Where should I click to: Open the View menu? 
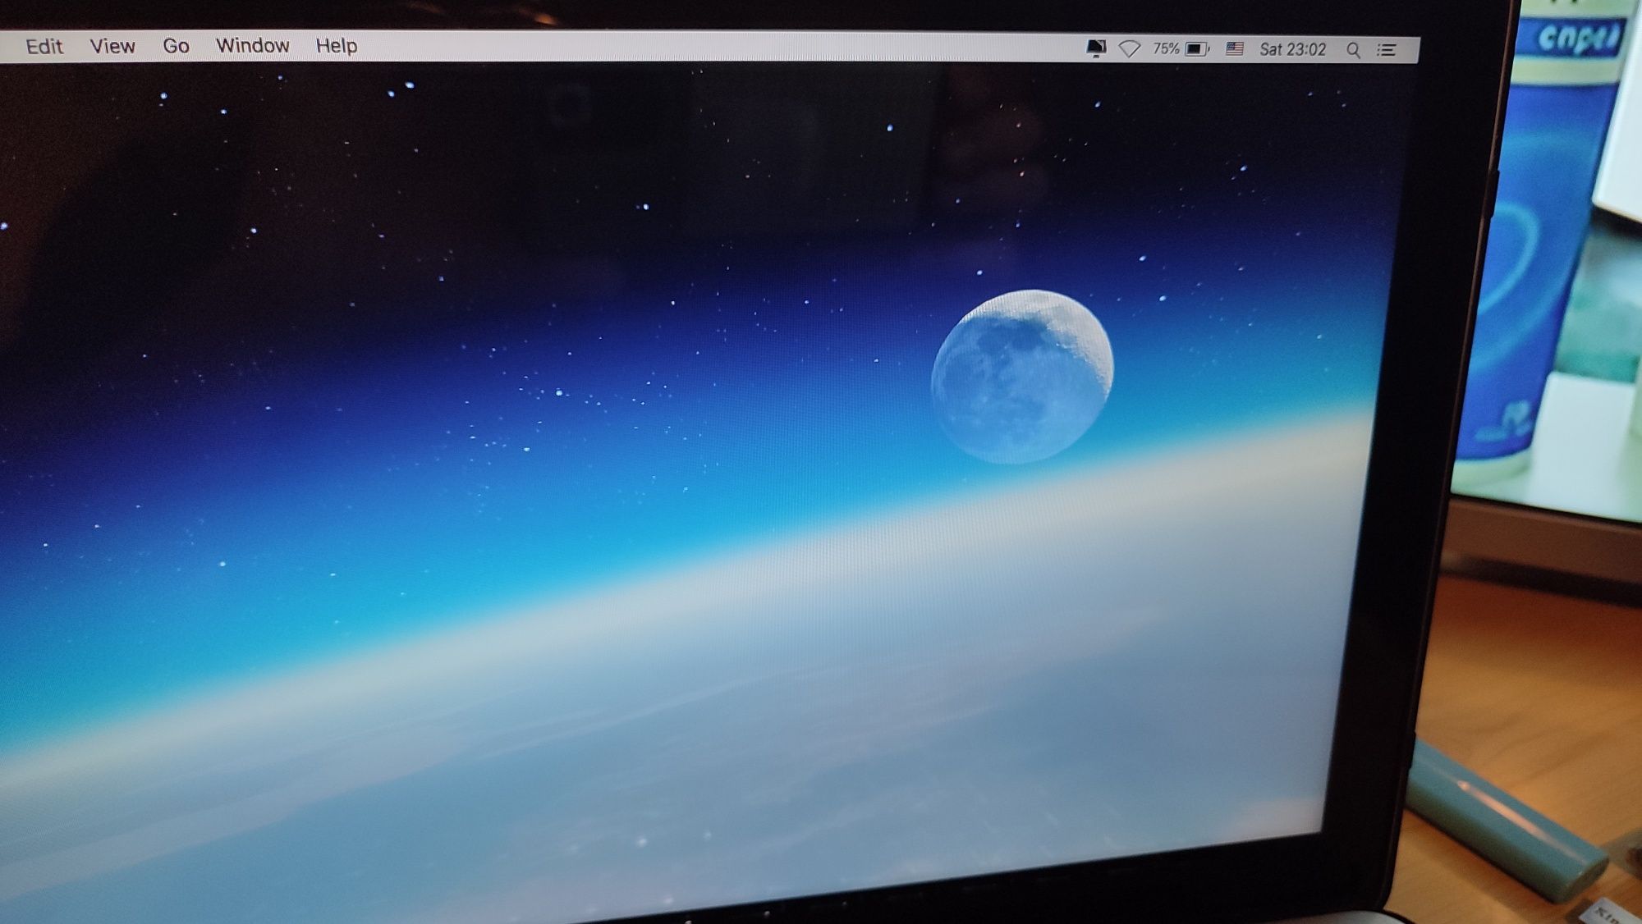(x=112, y=46)
